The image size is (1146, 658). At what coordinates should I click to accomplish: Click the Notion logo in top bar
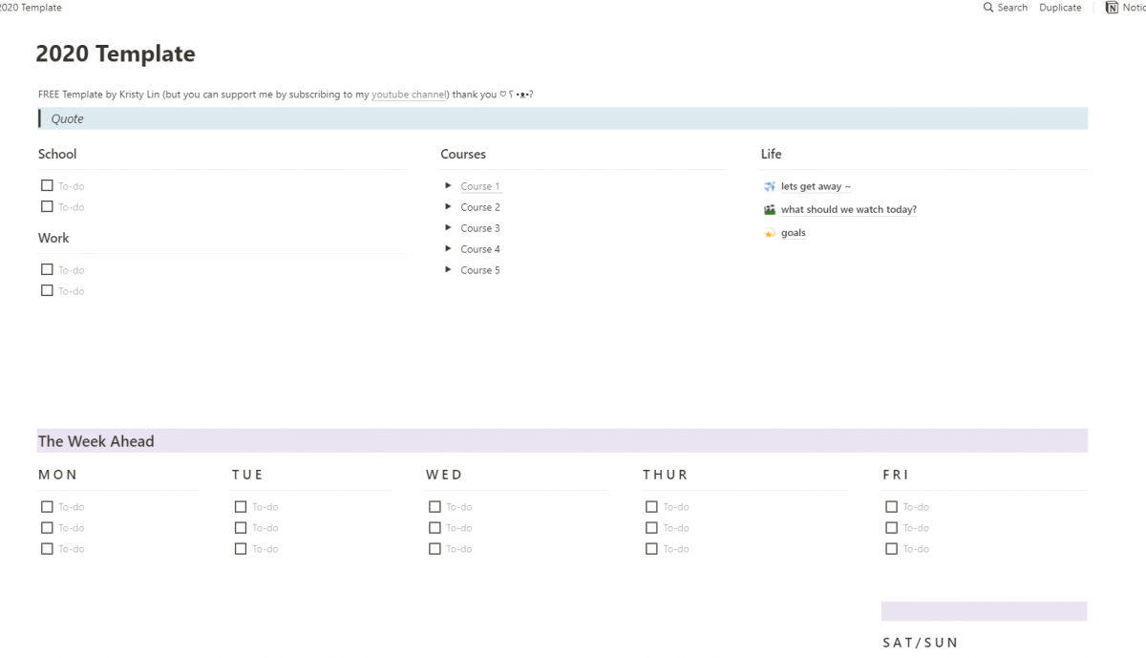(1112, 8)
